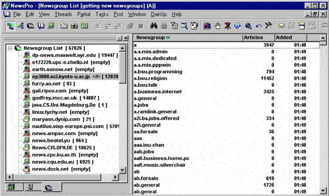329x196 pixels.
Task: Sort list by Articles column header
Action: [253, 38]
